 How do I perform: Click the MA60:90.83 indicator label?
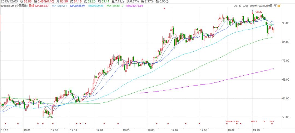pyautogui.click(x=96, y=6)
